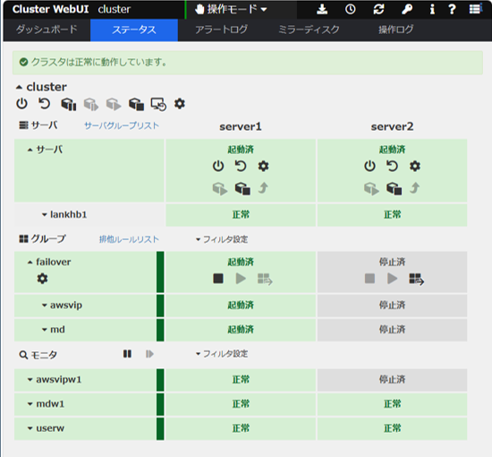Open the サーバグループリスト link
Screen dimensions: 492x457
(x=122, y=125)
